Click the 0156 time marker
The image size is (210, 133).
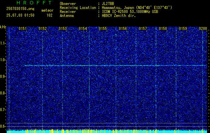[x=123, y=29]
